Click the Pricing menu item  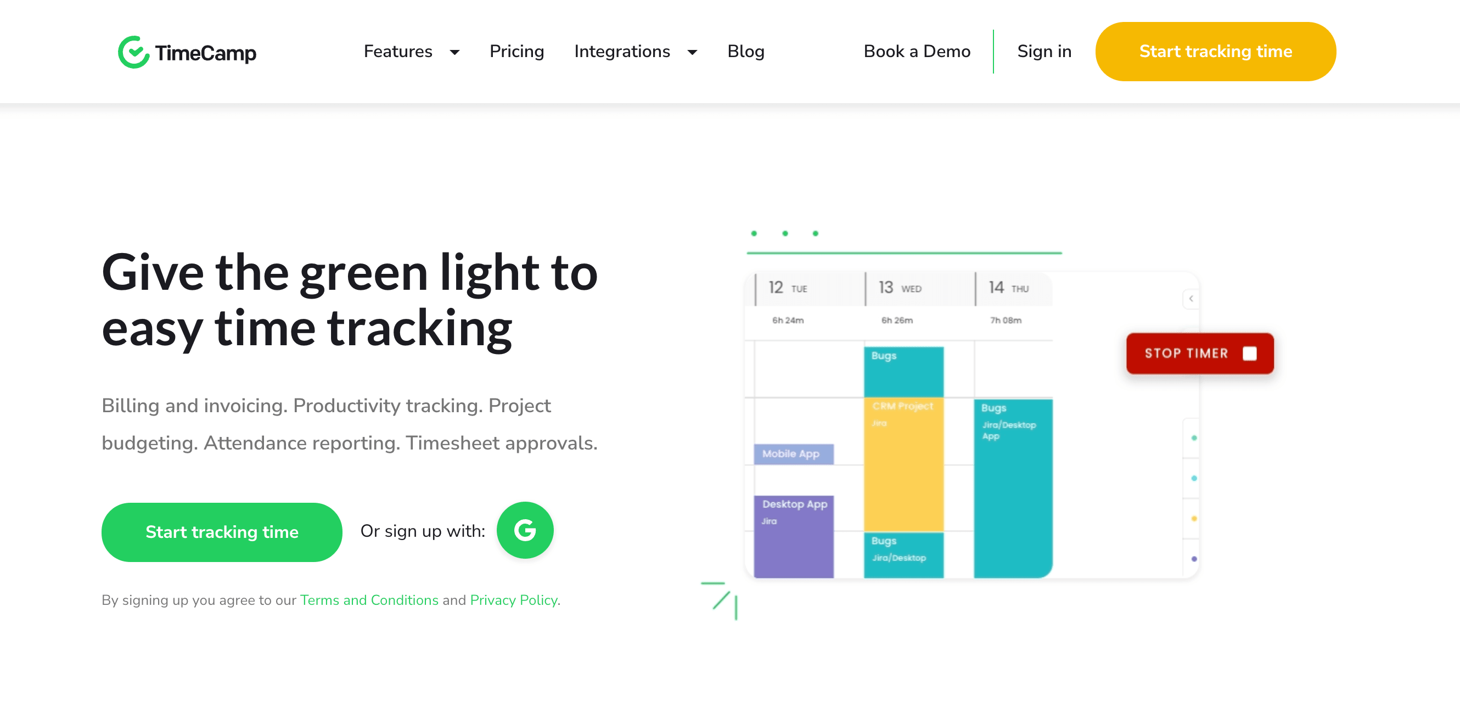(517, 52)
